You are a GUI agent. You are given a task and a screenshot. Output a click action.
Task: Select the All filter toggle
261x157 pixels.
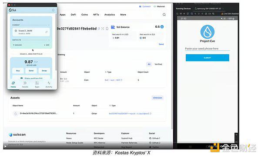click(x=149, y=64)
